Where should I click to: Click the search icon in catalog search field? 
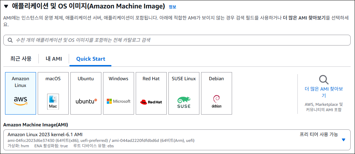pyautogui.click(x=10, y=40)
